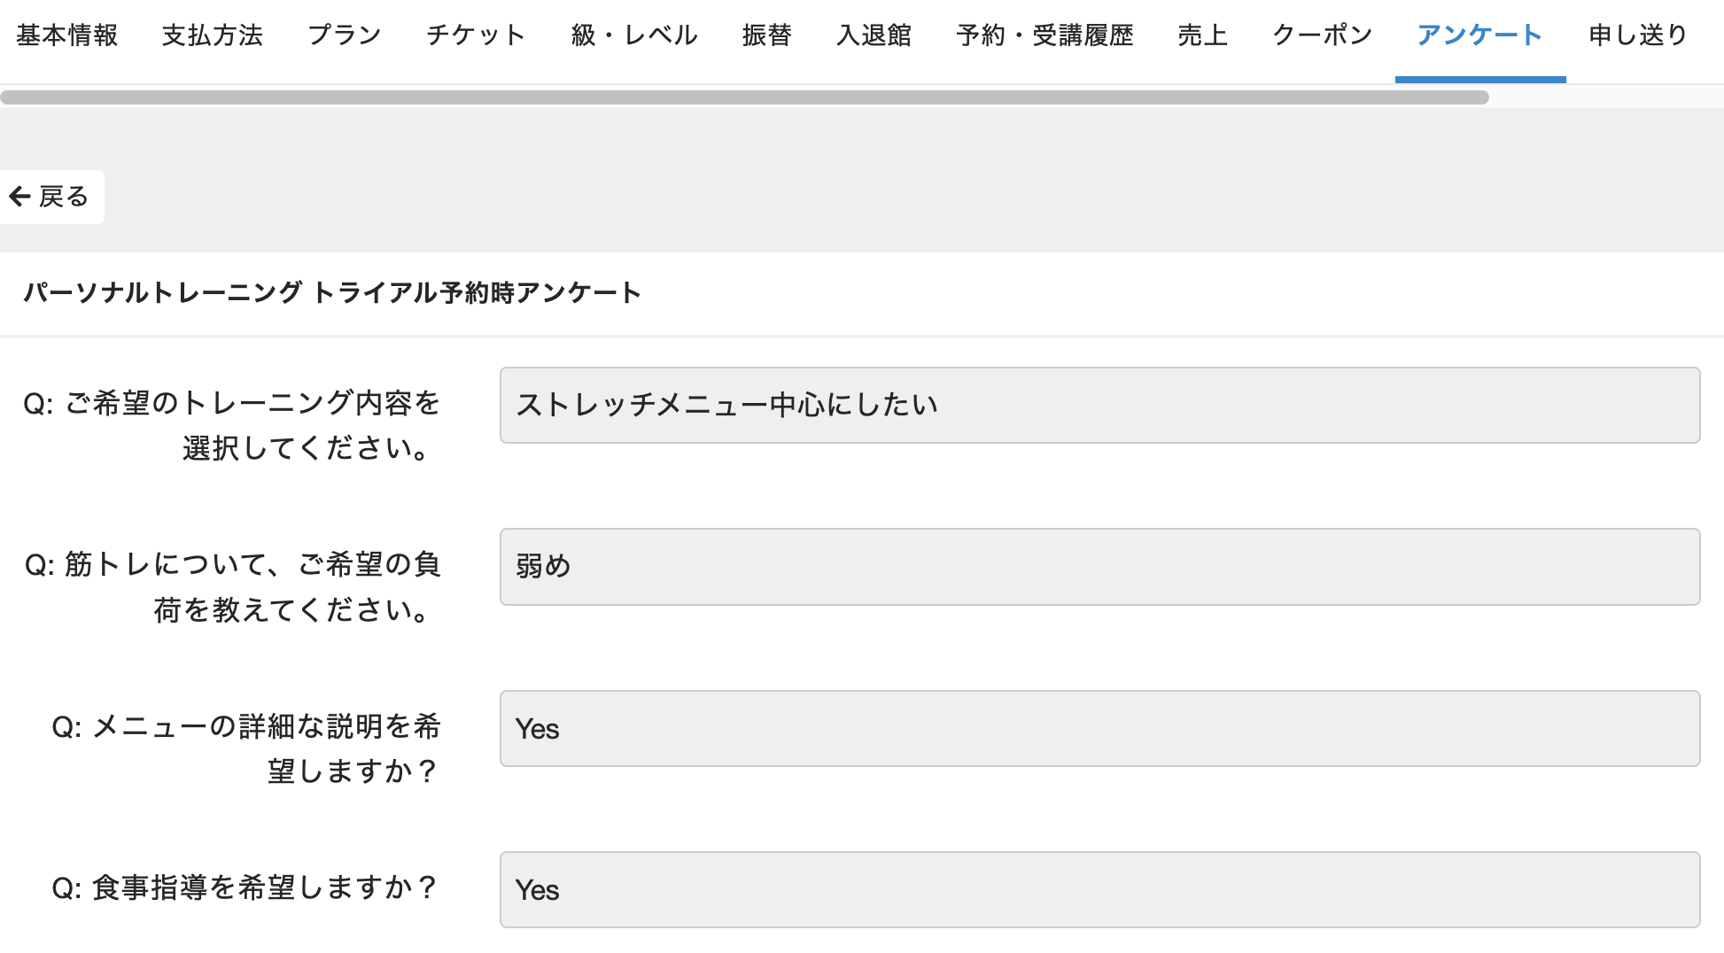Click the back arrow icon
1724x953 pixels.
coord(19,197)
